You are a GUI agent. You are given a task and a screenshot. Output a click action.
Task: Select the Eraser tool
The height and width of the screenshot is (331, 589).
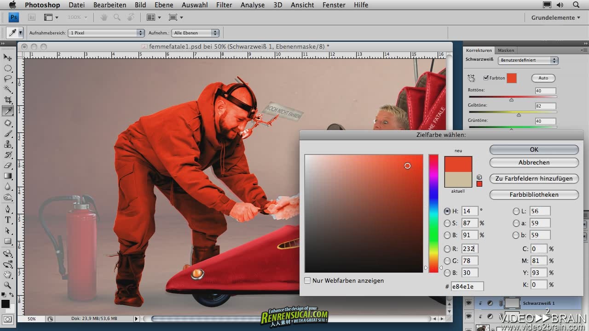tap(8, 165)
